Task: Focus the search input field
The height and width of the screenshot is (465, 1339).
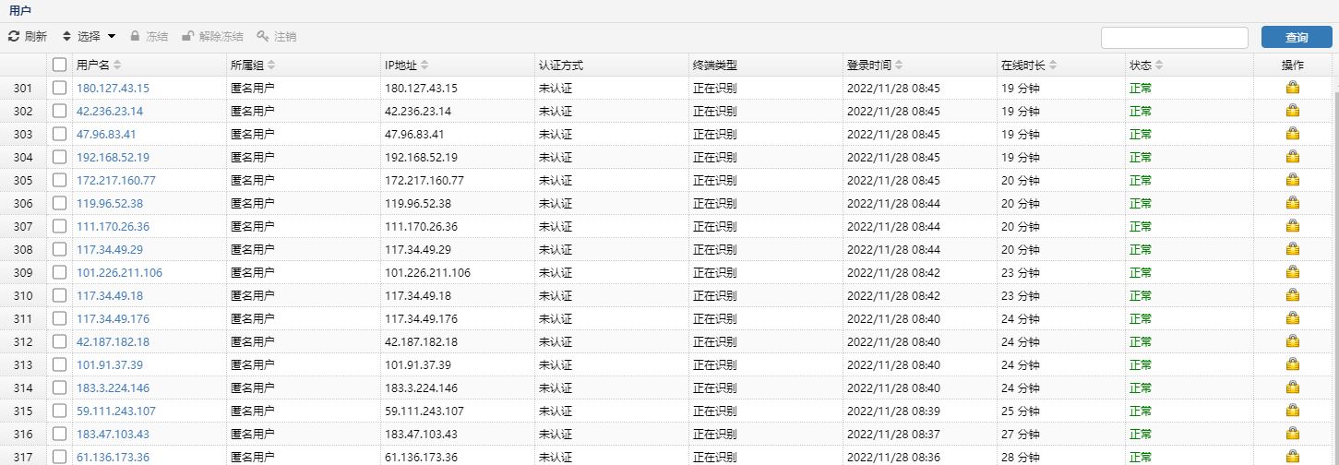Action: 1175,37
